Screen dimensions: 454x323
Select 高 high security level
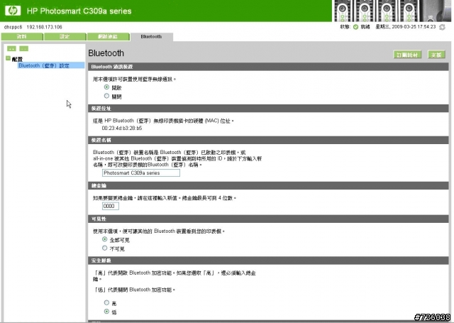point(106,302)
